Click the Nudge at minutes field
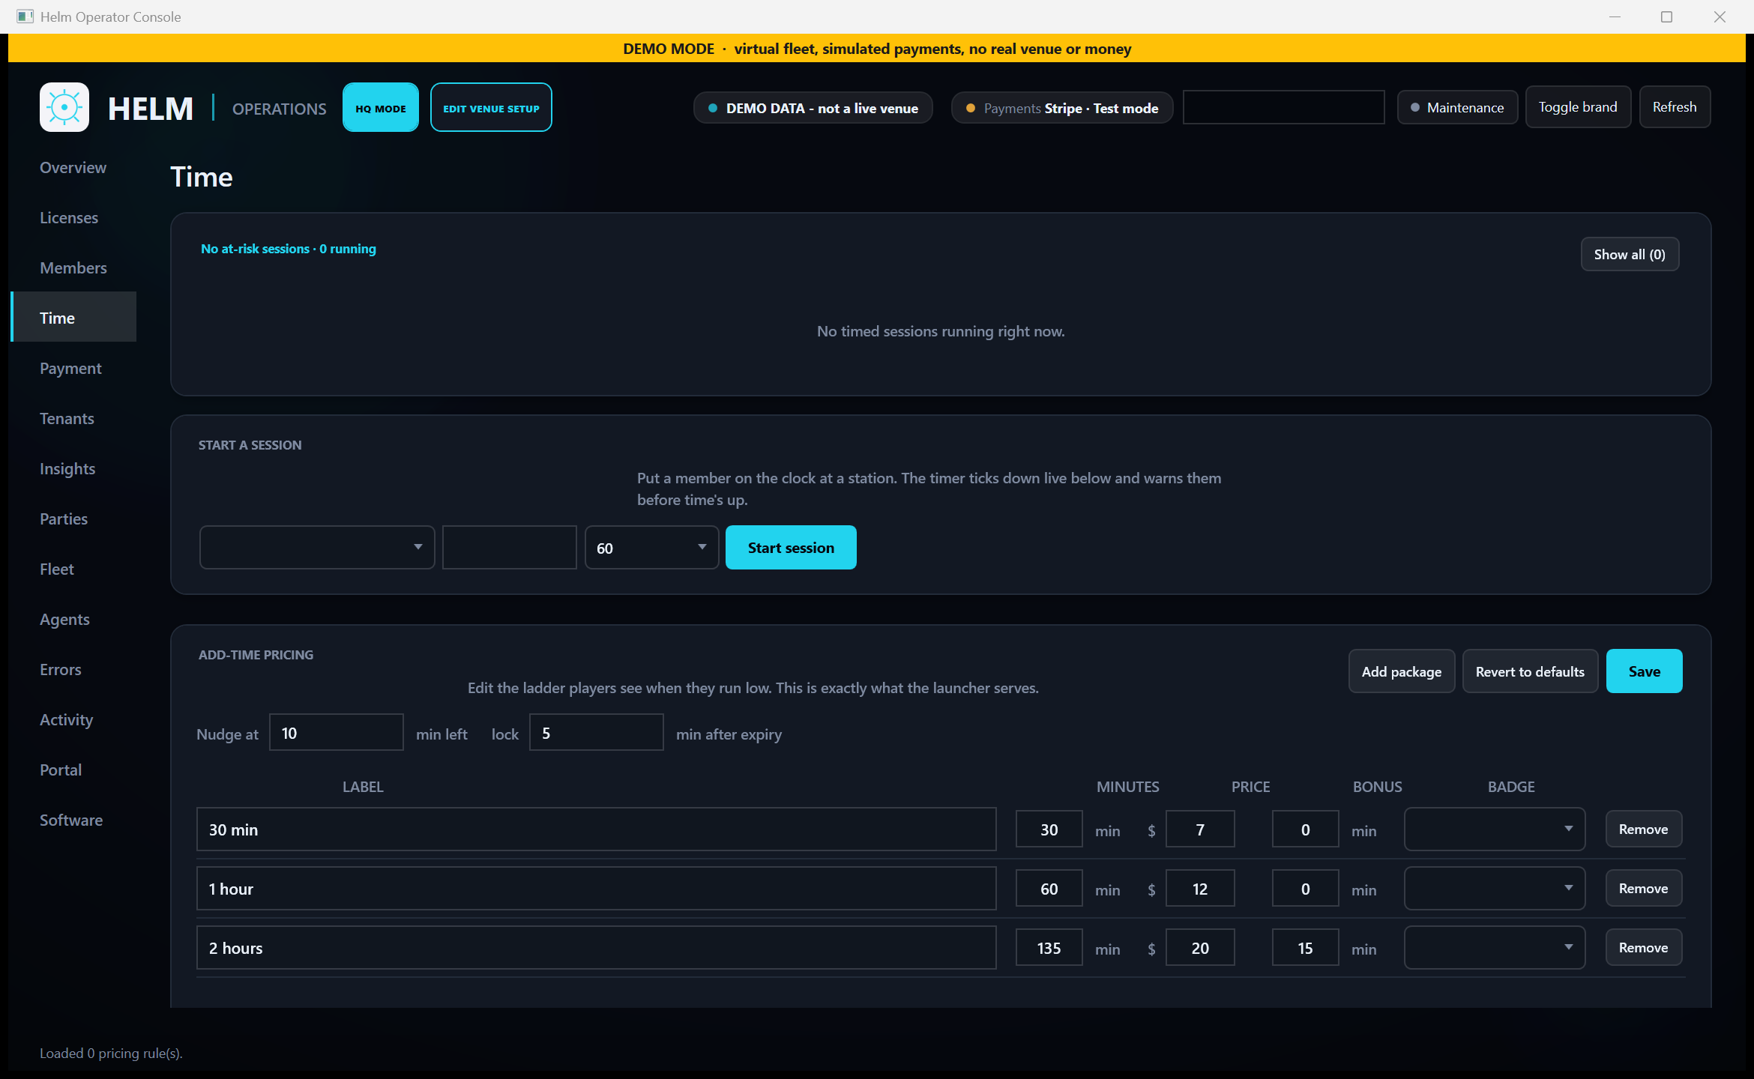This screenshot has height=1079, width=1754. coord(337,733)
